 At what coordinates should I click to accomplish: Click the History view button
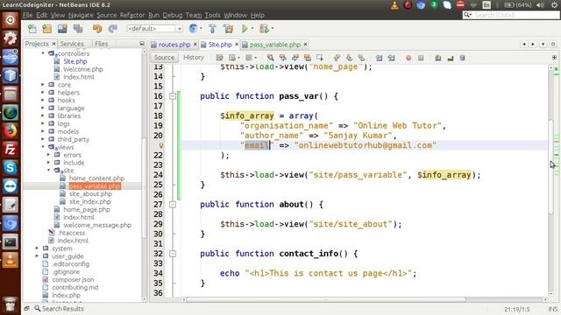click(x=193, y=58)
